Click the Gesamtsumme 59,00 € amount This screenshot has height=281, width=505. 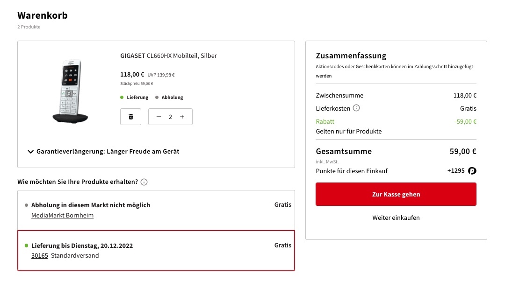click(463, 151)
